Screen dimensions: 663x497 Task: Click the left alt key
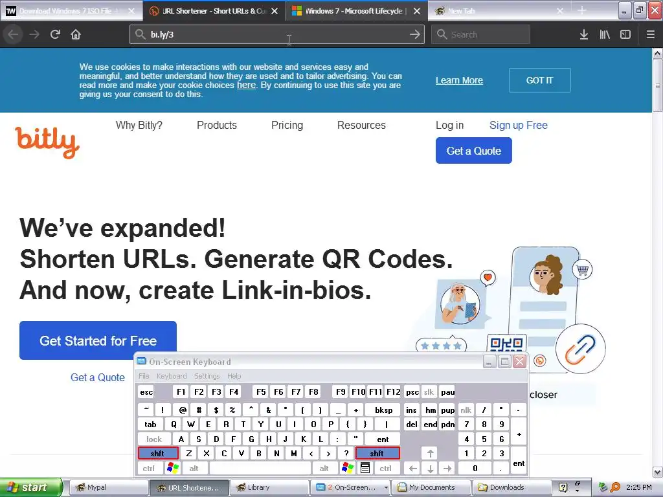[x=194, y=468]
